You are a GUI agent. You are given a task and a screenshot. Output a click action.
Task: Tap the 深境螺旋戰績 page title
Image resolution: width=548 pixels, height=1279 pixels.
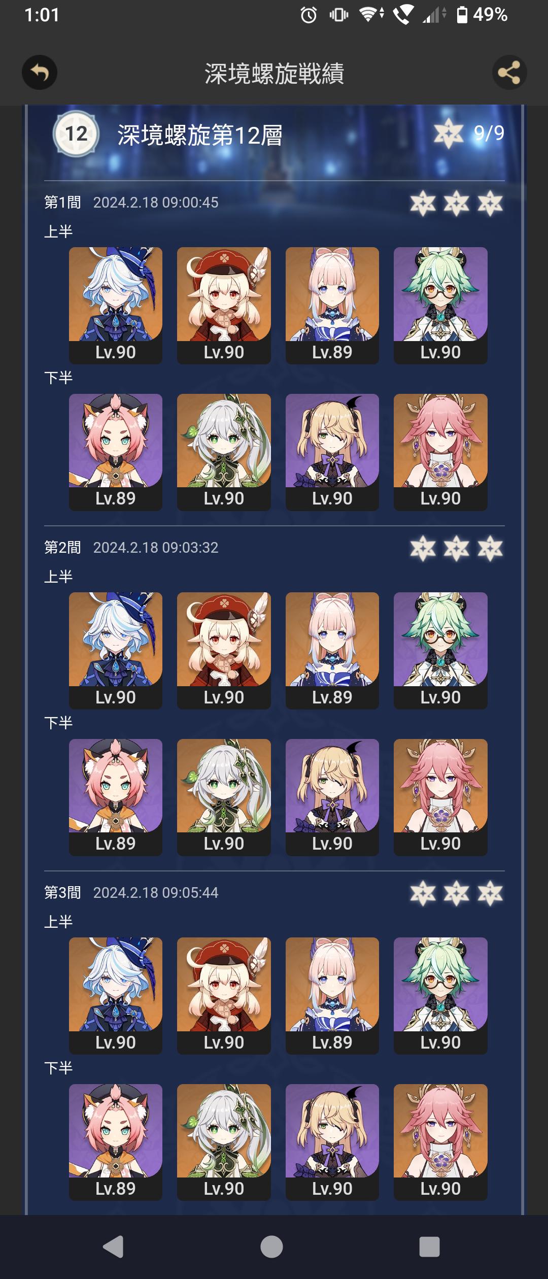coord(275,74)
